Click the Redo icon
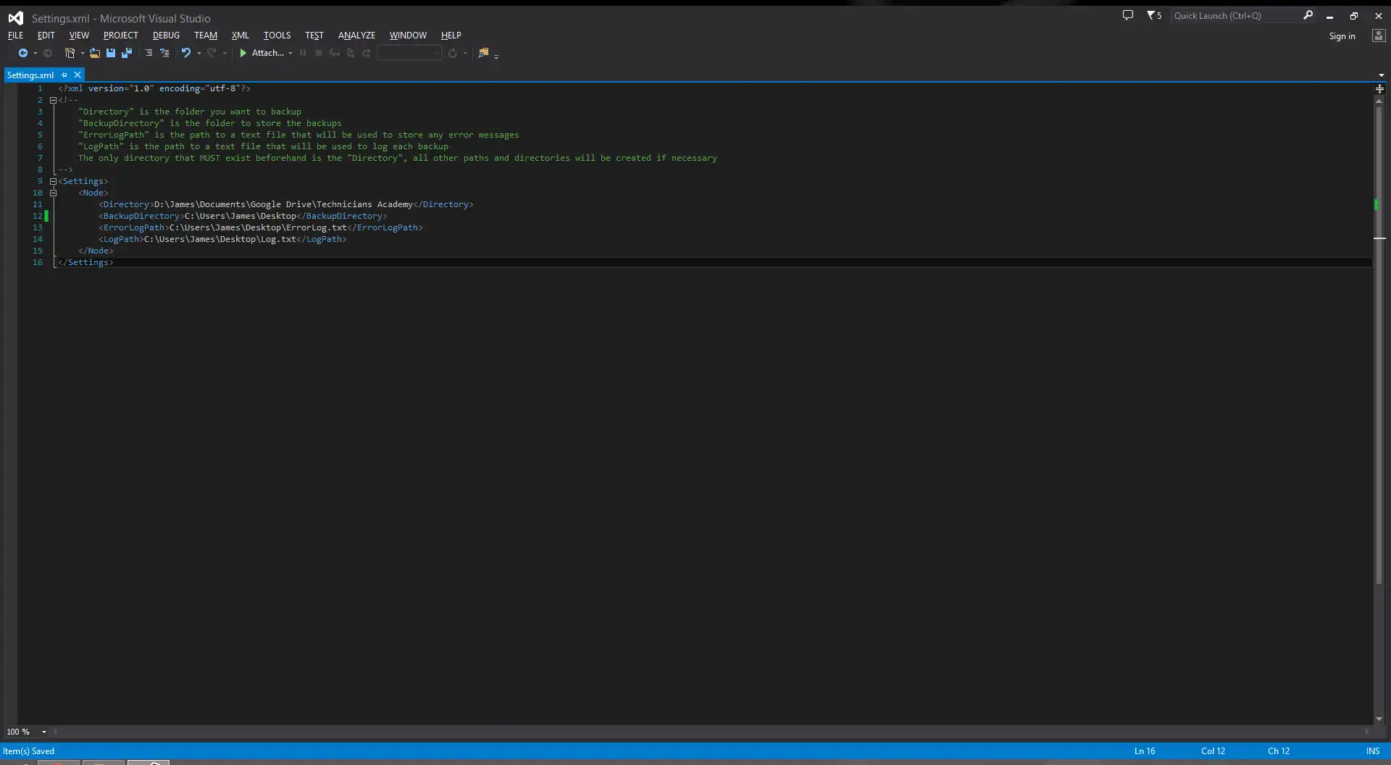The width and height of the screenshot is (1391, 765). pyautogui.click(x=212, y=53)
